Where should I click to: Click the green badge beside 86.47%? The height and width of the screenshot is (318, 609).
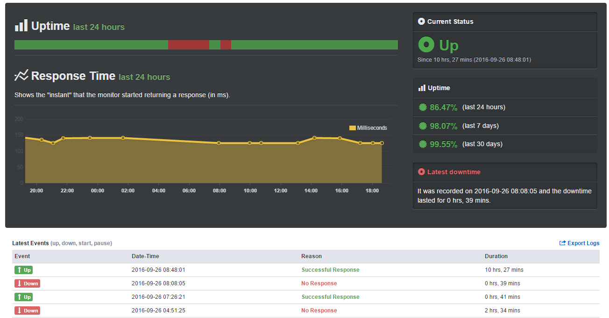[423, 107]
